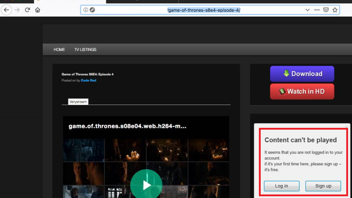Click the wolf scene thumbnail in video grid
This screenshot has width=352, height=198.
[84, 150]
